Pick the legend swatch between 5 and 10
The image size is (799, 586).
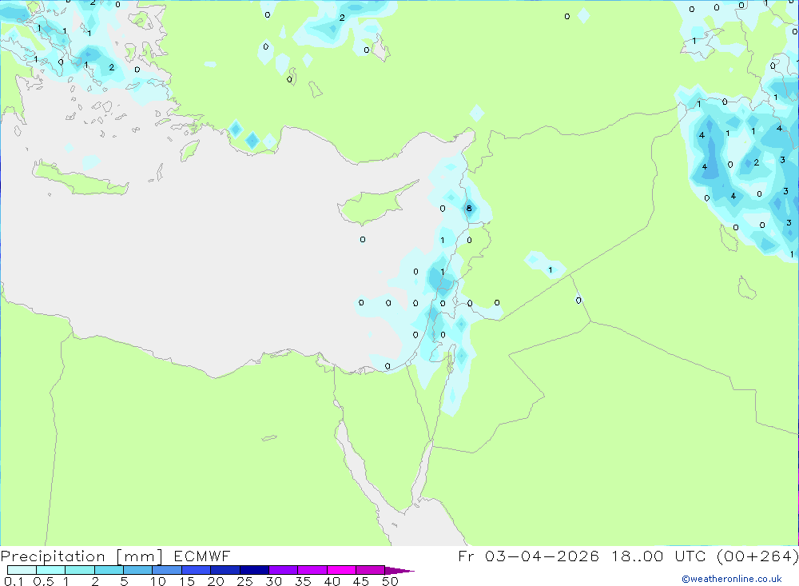pyautogui.click(x=138, y=570)
